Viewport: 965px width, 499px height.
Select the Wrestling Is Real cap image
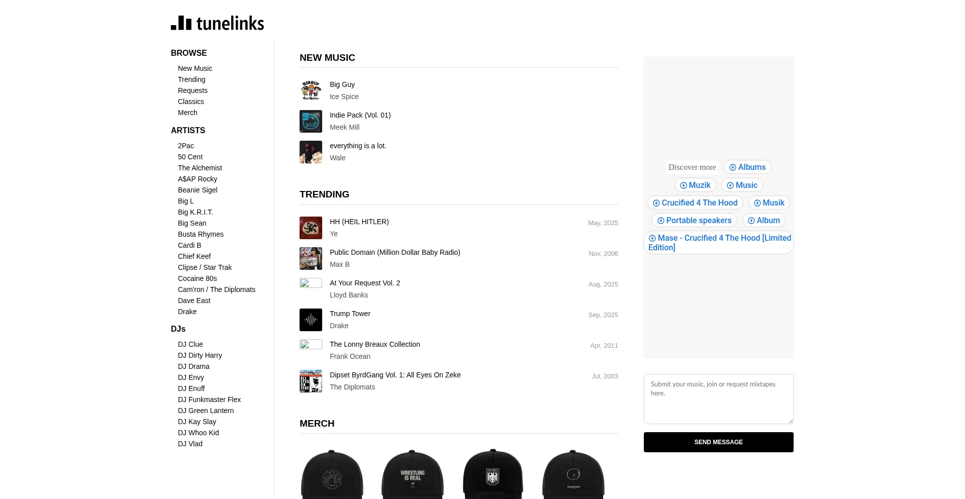point(412,474)
